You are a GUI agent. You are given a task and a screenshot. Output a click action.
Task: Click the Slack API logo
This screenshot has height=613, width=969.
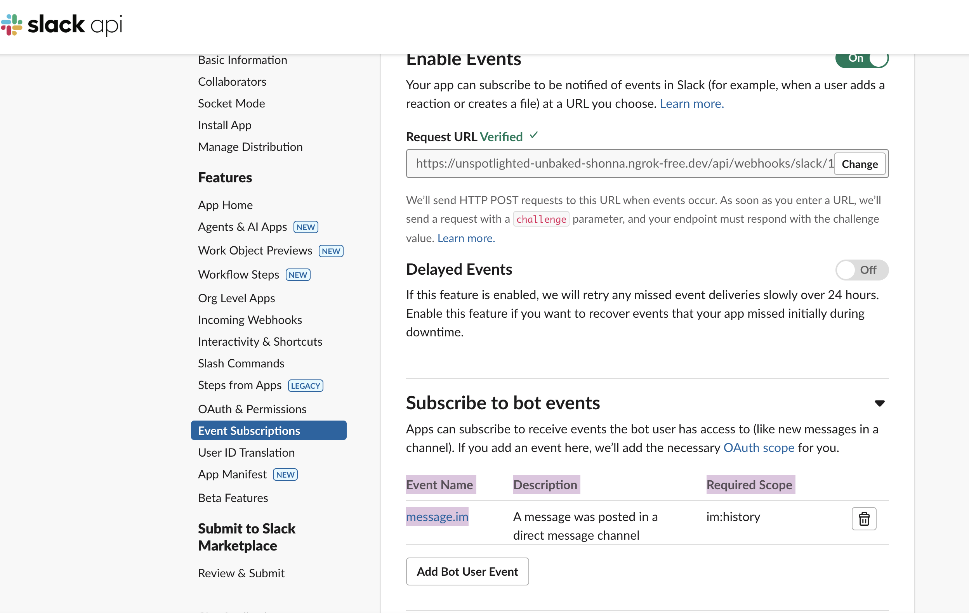pos(61,25)
